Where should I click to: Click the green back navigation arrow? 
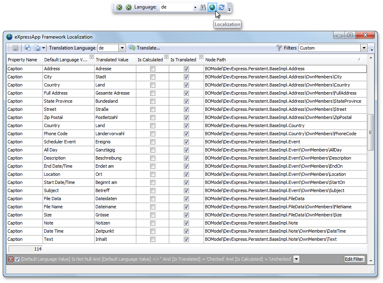pos(119,7)
